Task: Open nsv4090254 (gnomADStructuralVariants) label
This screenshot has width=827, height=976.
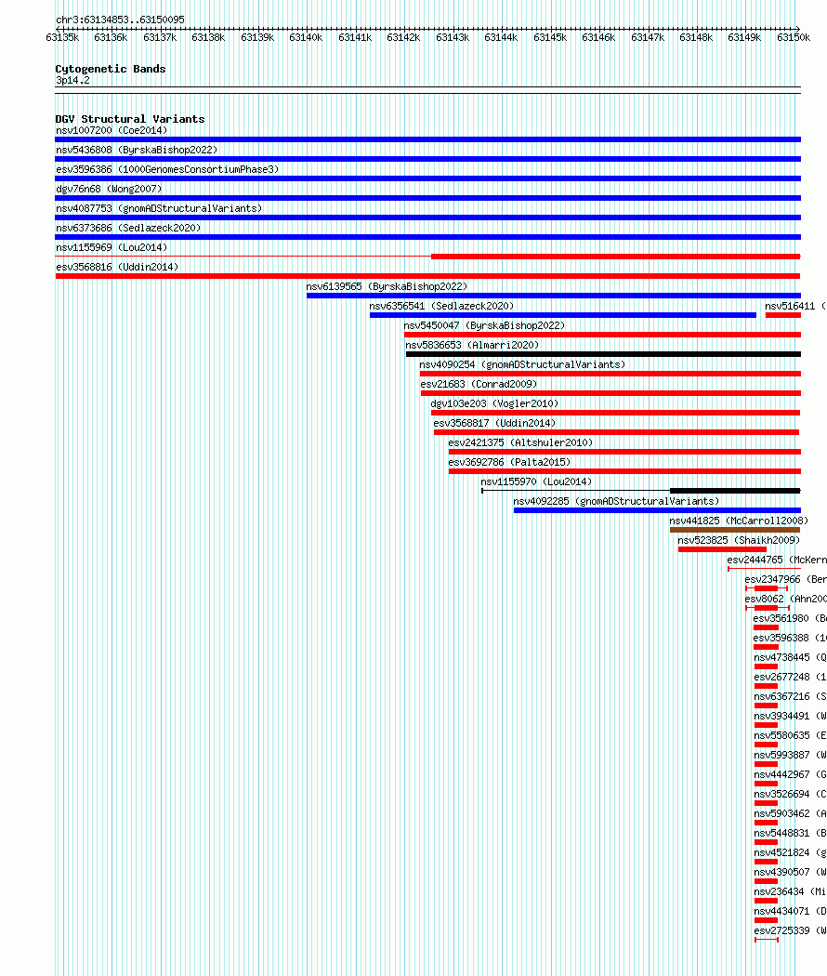Action: 522,364
